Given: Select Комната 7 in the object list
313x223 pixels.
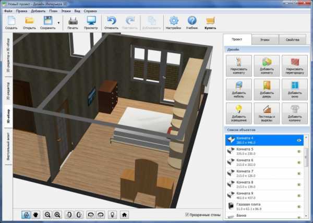Looking at the screenshot, I should point(261,173).
